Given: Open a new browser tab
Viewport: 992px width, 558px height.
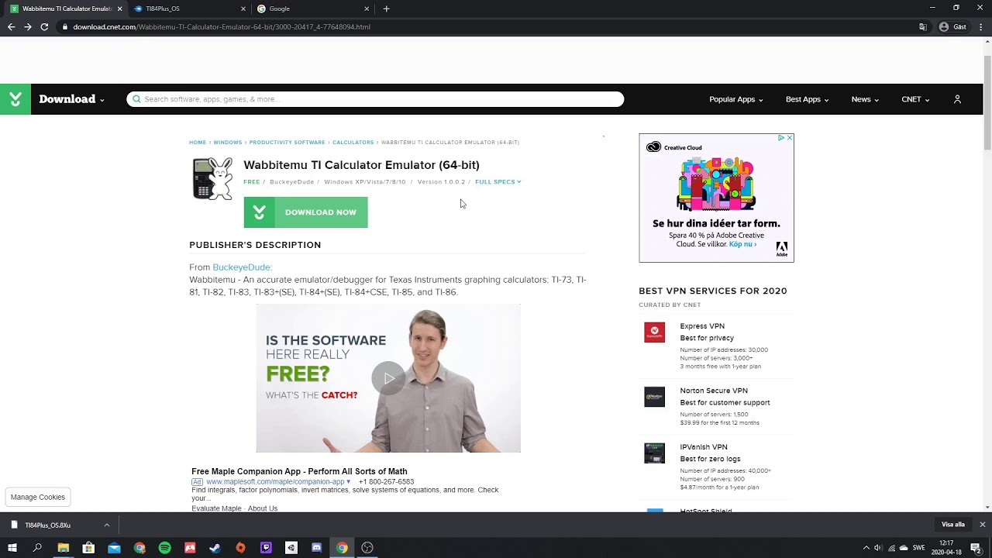Looking at the screenshot, I should (x=386, y=9).
